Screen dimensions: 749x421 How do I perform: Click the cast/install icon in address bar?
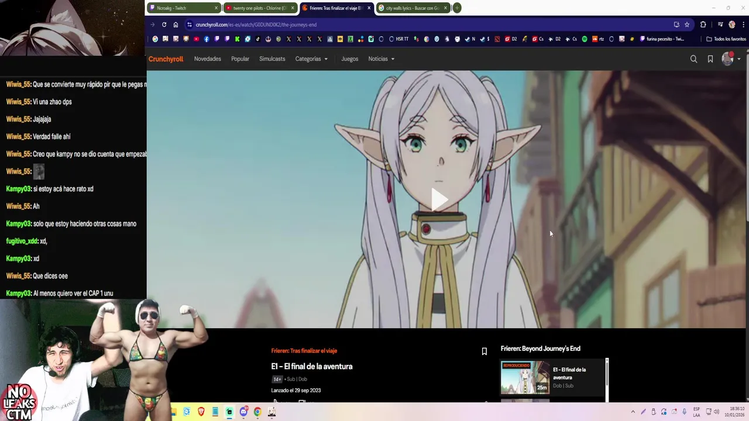[676, 25]
